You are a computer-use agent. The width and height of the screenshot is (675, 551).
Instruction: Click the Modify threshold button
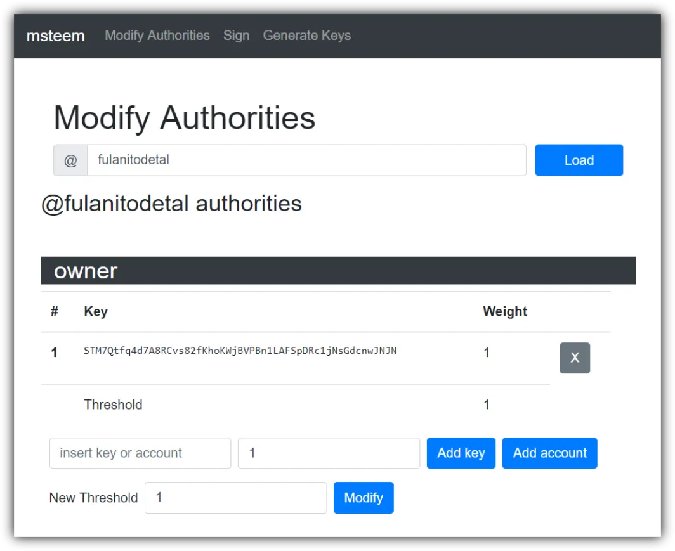tap(364, 498)
